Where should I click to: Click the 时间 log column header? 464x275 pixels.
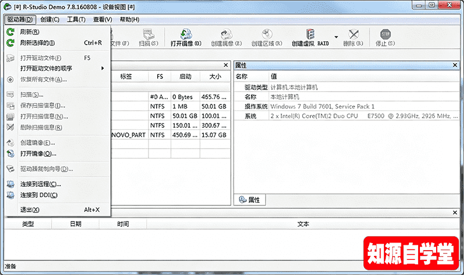coord(123,224)
